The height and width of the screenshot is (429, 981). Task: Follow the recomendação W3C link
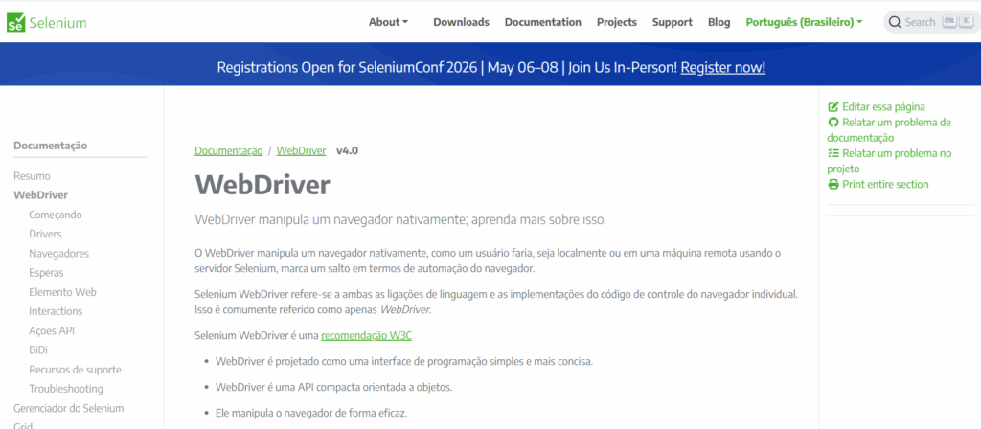(x=367, y=335)
